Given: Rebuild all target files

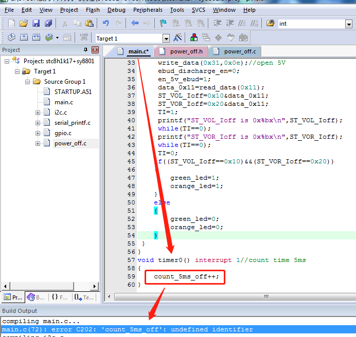Looking at the screenshot, I should tap(36, 37).
